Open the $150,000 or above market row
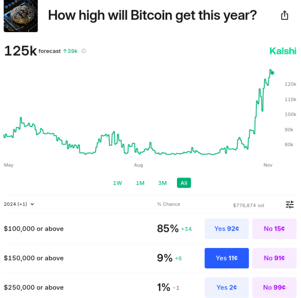Viewport: 301px width, 298px height. pos(34,258)
